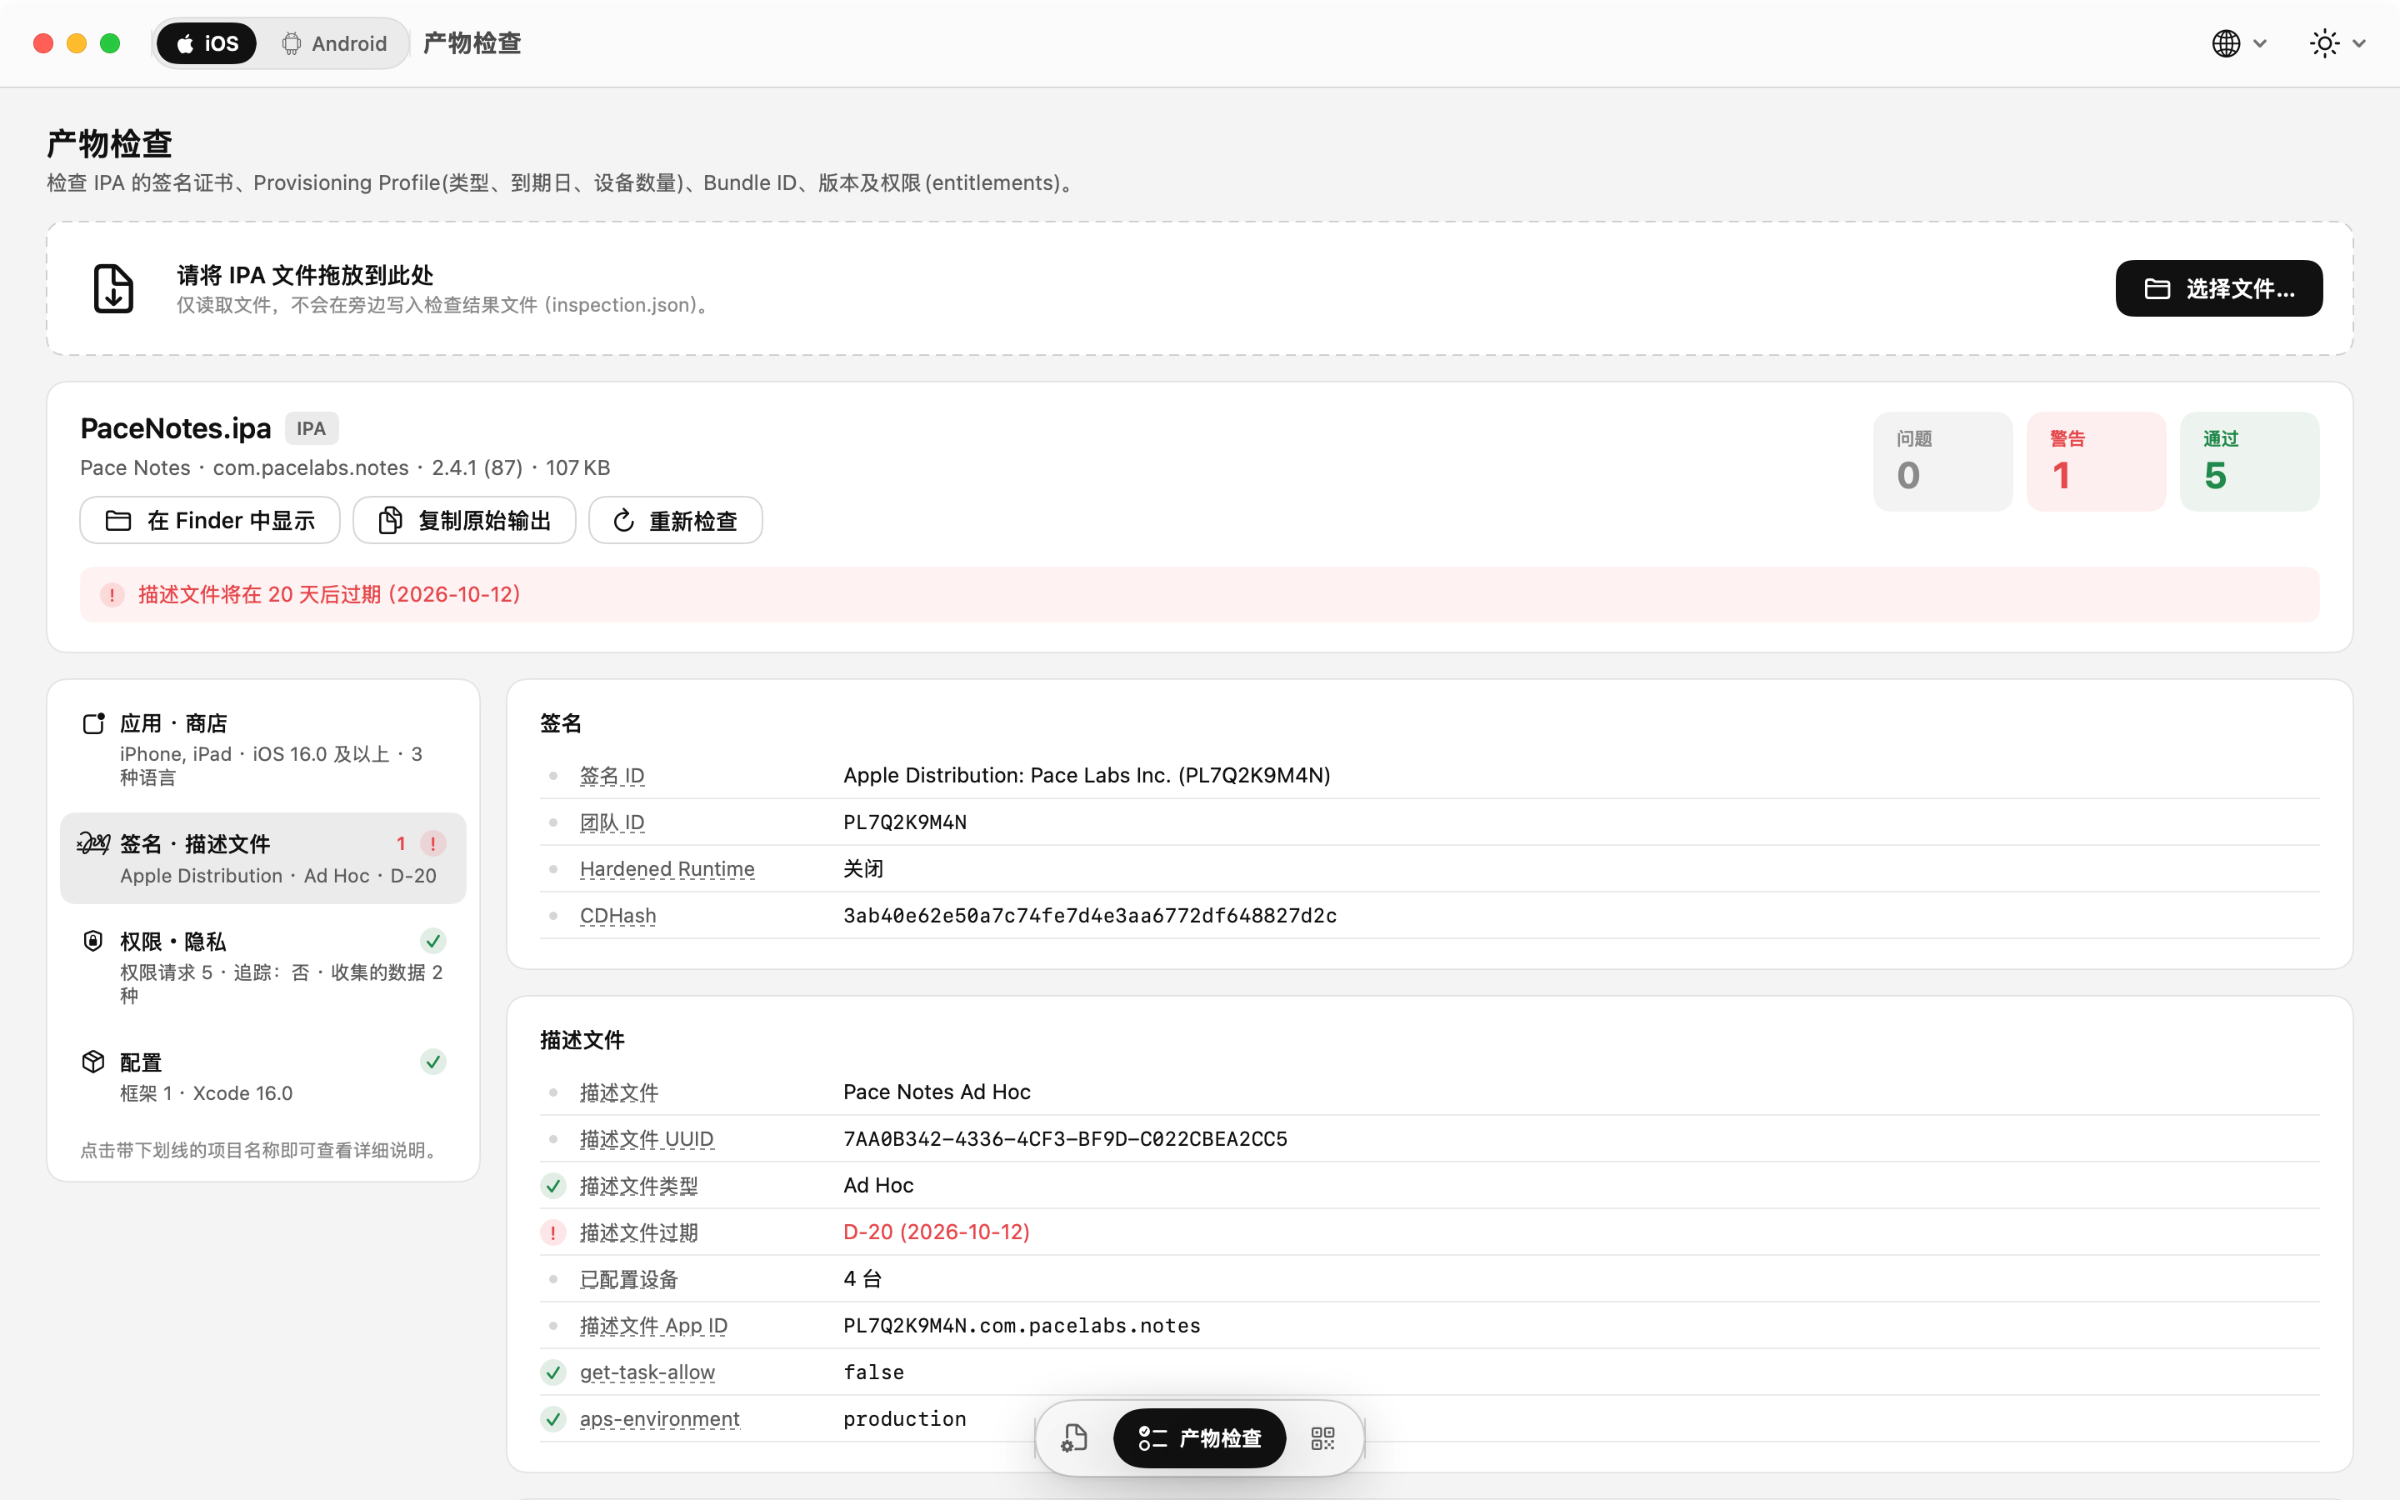
Task: Switch to the iOS platform tab
Action: point(207,43)
